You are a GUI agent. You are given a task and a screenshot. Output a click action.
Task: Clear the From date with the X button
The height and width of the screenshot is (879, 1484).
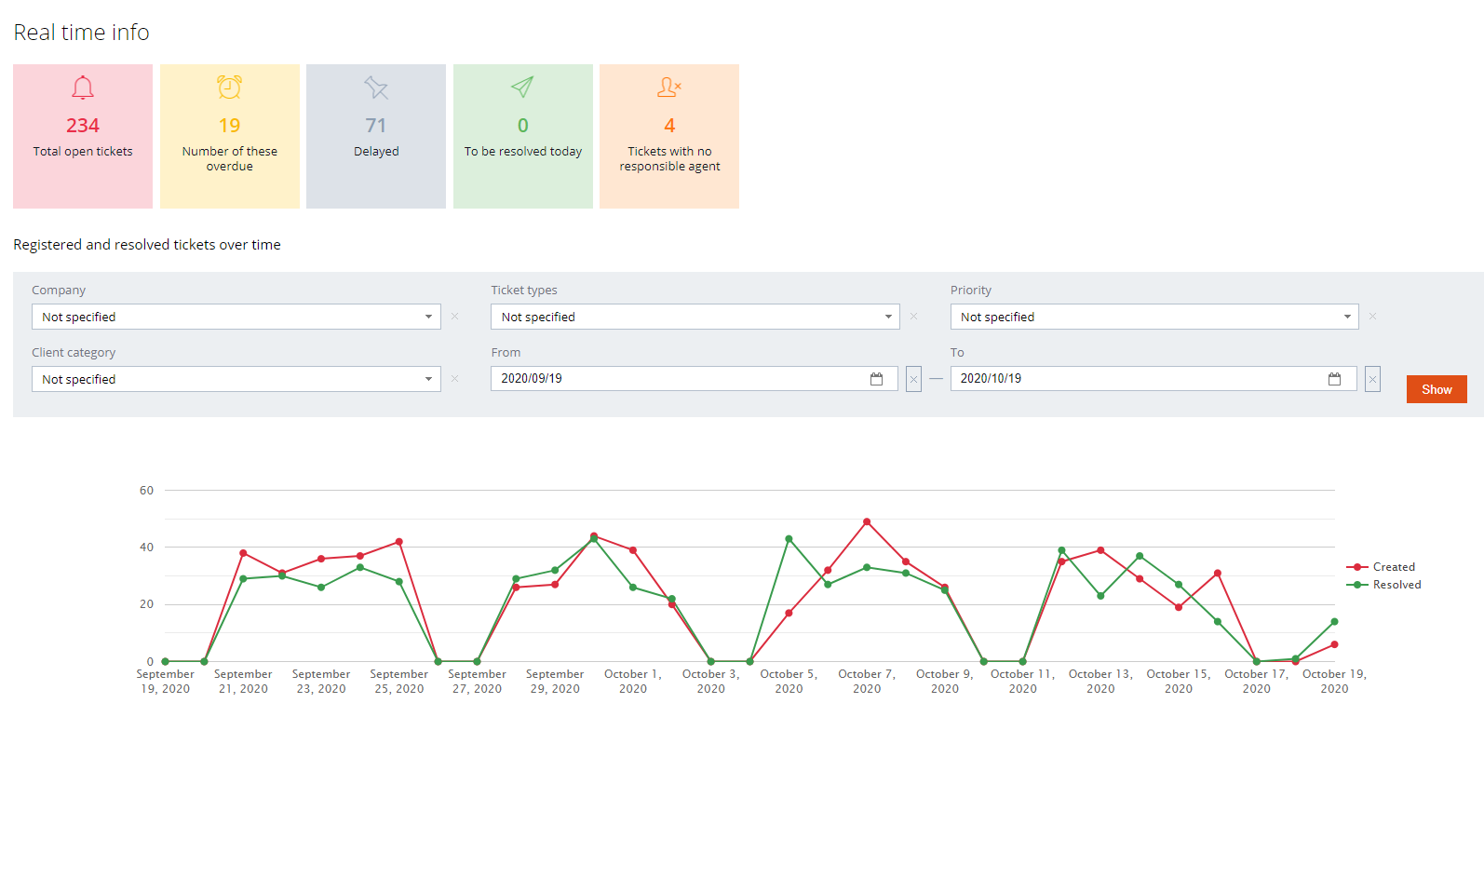pos(913,379)
